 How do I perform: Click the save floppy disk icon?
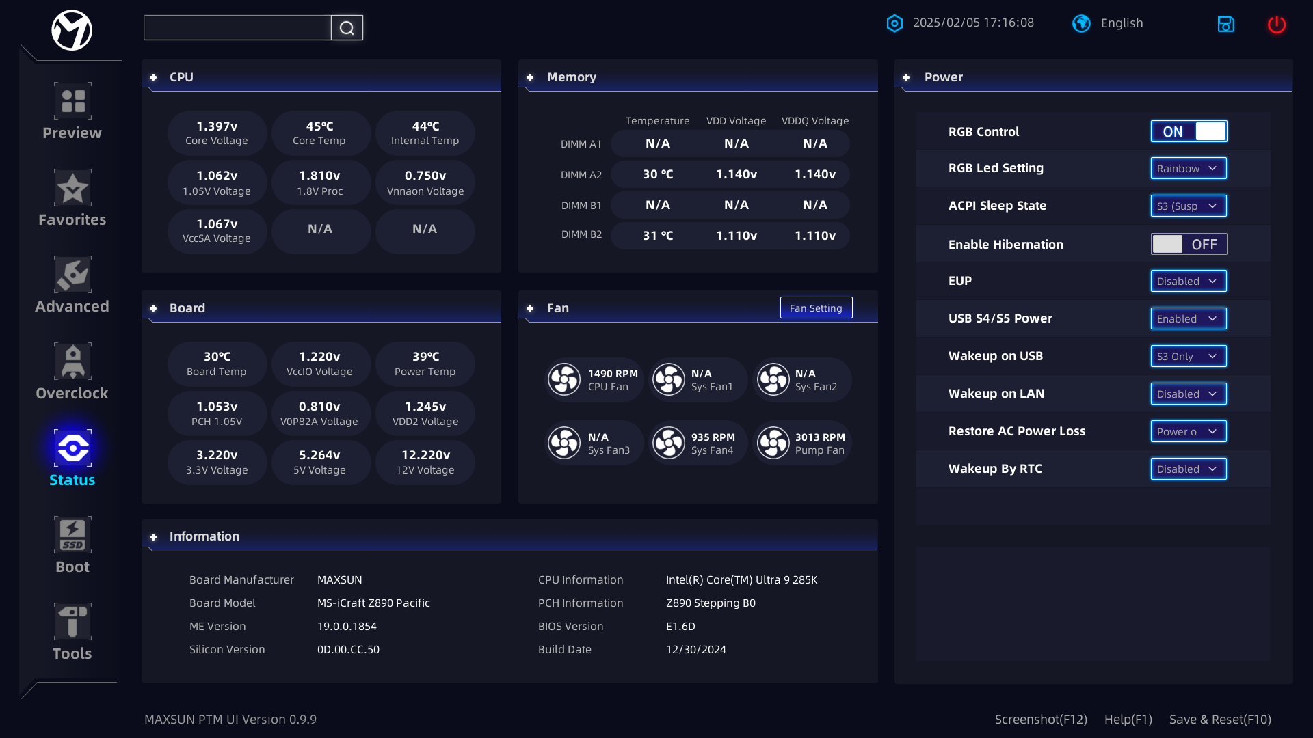pyautogui.click(x=1225, y=25)
